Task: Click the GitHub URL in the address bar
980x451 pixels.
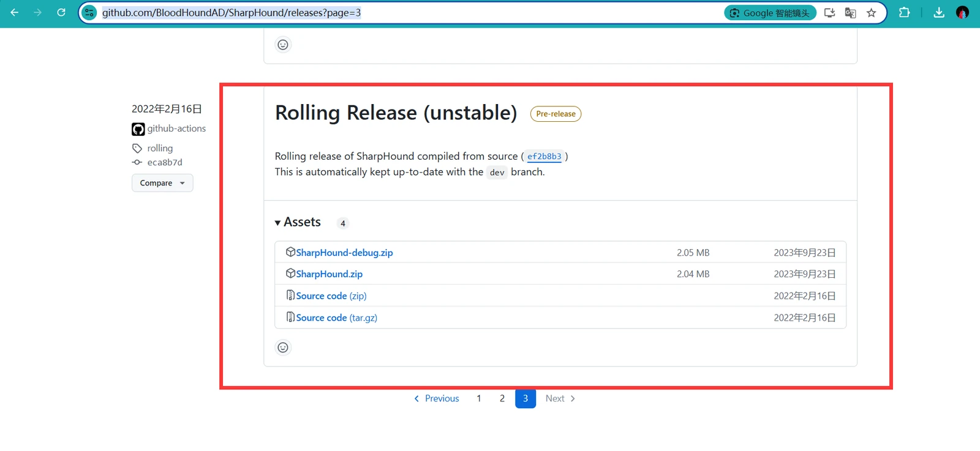Action: [x=232, y=13]
